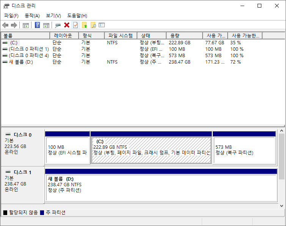
Task: Click the folder search magnifier icon
Action: [x=93, y=25]
